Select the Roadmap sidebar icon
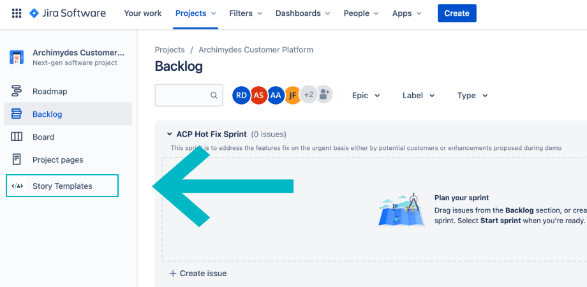Viewport: 587px width, 287px height. (17, 91)
